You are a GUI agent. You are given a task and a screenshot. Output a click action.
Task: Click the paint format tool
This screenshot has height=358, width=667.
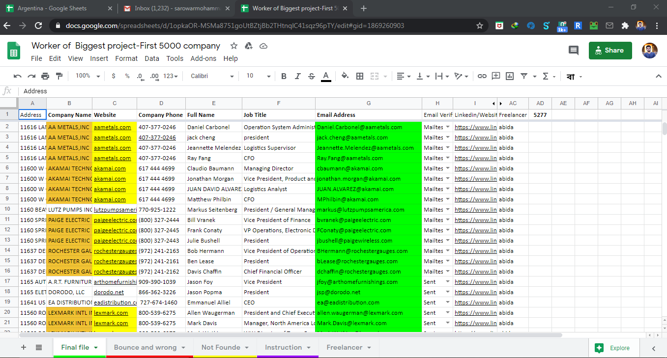click(x=58, y=76)
